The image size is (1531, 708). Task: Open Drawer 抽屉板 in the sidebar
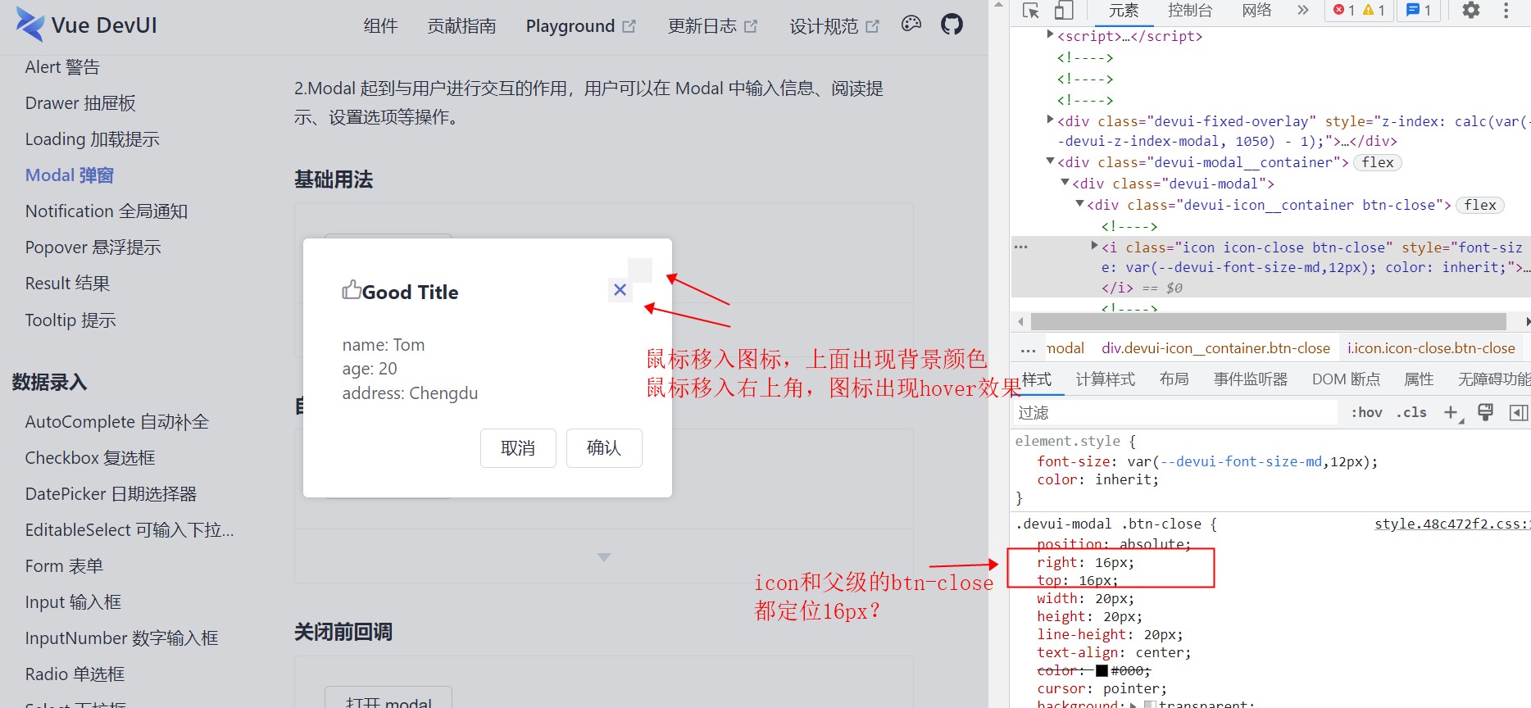tap(80, 103)
